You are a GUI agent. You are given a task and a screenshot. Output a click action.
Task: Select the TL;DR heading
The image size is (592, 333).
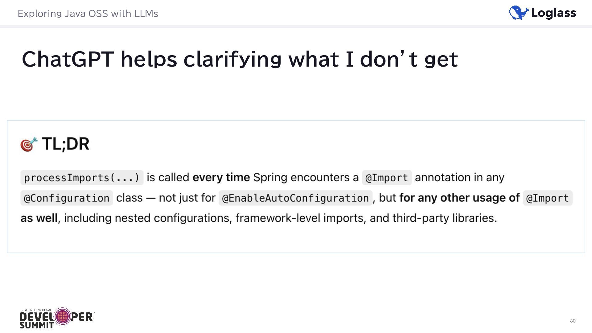coord(65,144)
